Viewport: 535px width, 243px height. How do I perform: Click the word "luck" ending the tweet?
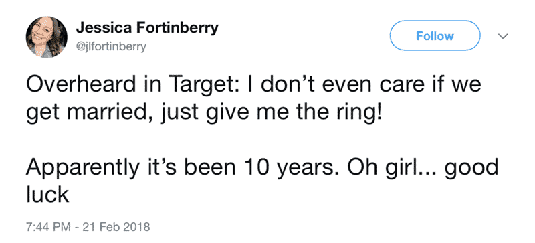coord(47,195)
